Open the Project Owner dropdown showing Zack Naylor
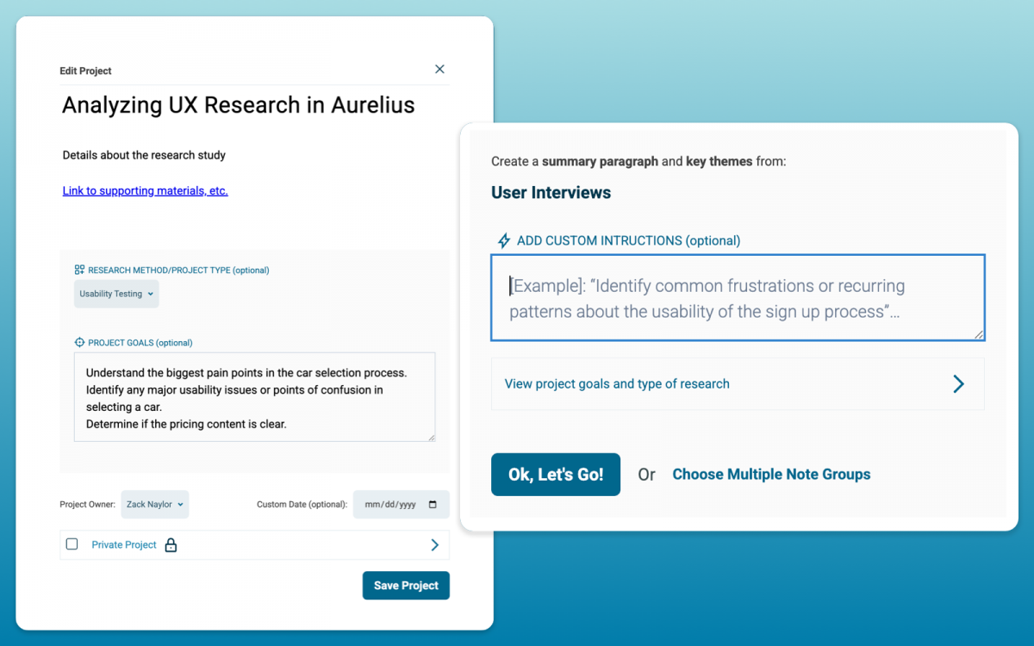The width and height of the screenshot is (1034, 646). tap(155, 504)
